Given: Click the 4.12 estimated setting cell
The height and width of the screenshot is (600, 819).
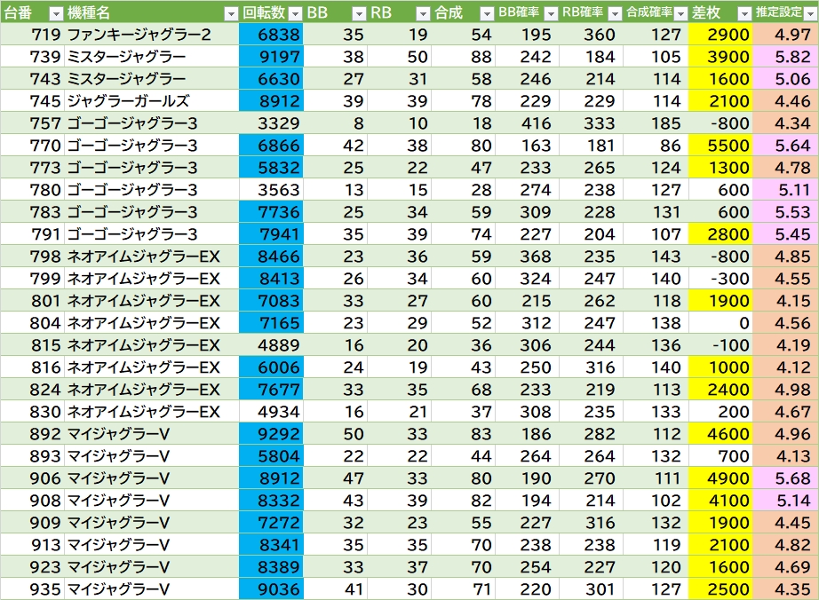Looking at the screenshot, I should point(785,367).
